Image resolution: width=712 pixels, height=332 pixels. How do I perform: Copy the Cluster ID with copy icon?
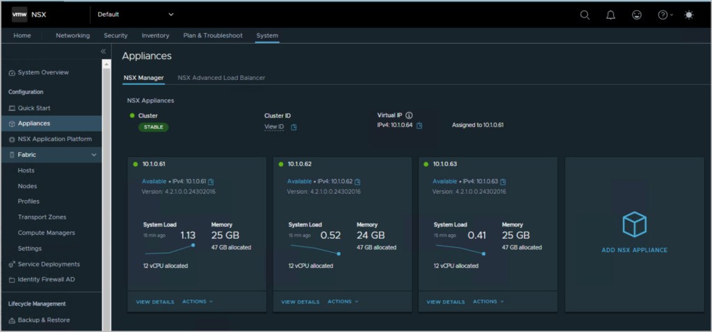pyautogui.click(x=294, y=127)
